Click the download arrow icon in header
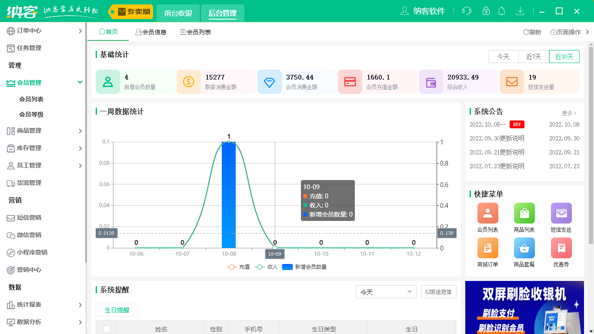The image size is (594, 334). tap(520, 11)
